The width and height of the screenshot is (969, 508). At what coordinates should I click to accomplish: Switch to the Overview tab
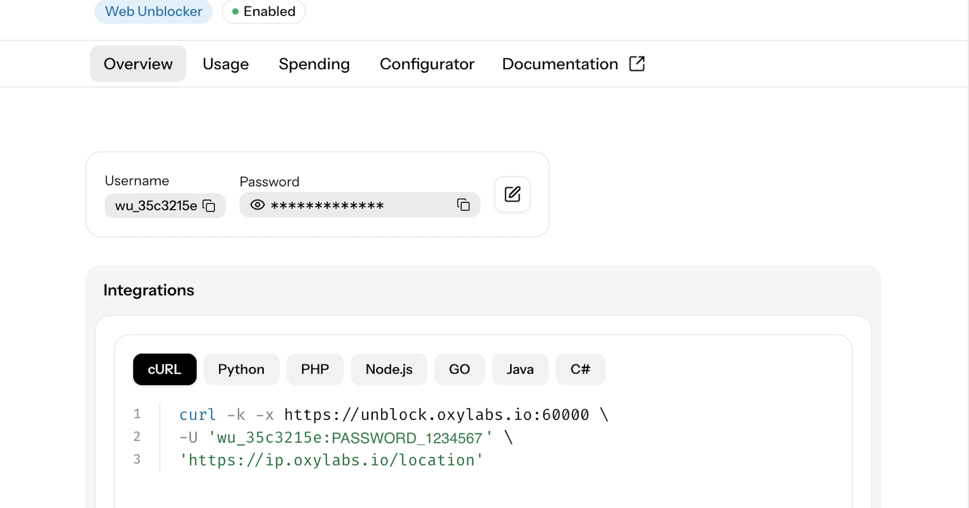(138, 64)
